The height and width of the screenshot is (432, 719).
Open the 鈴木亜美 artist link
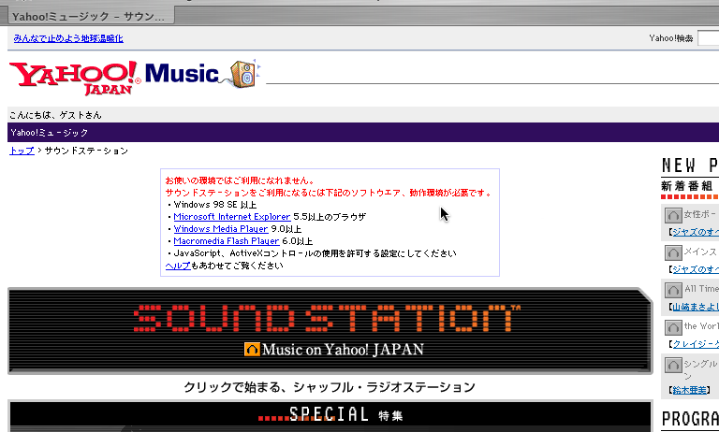(x=689, y=390)
